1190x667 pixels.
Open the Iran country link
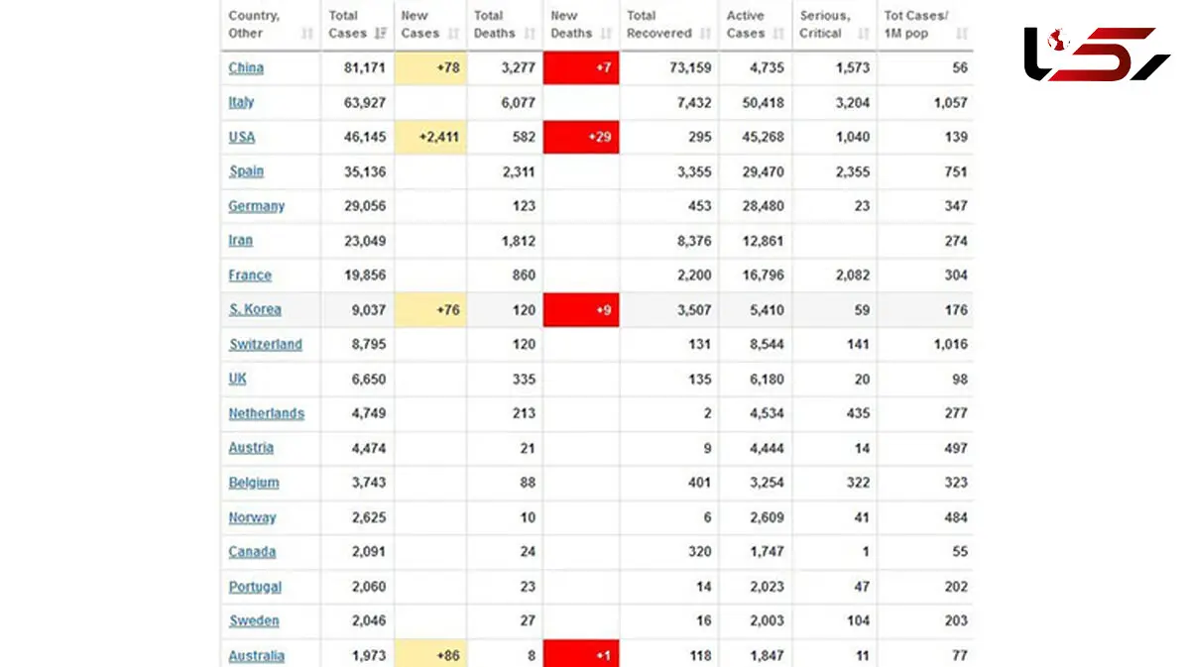pyautogui.click(x=241, y=240)
